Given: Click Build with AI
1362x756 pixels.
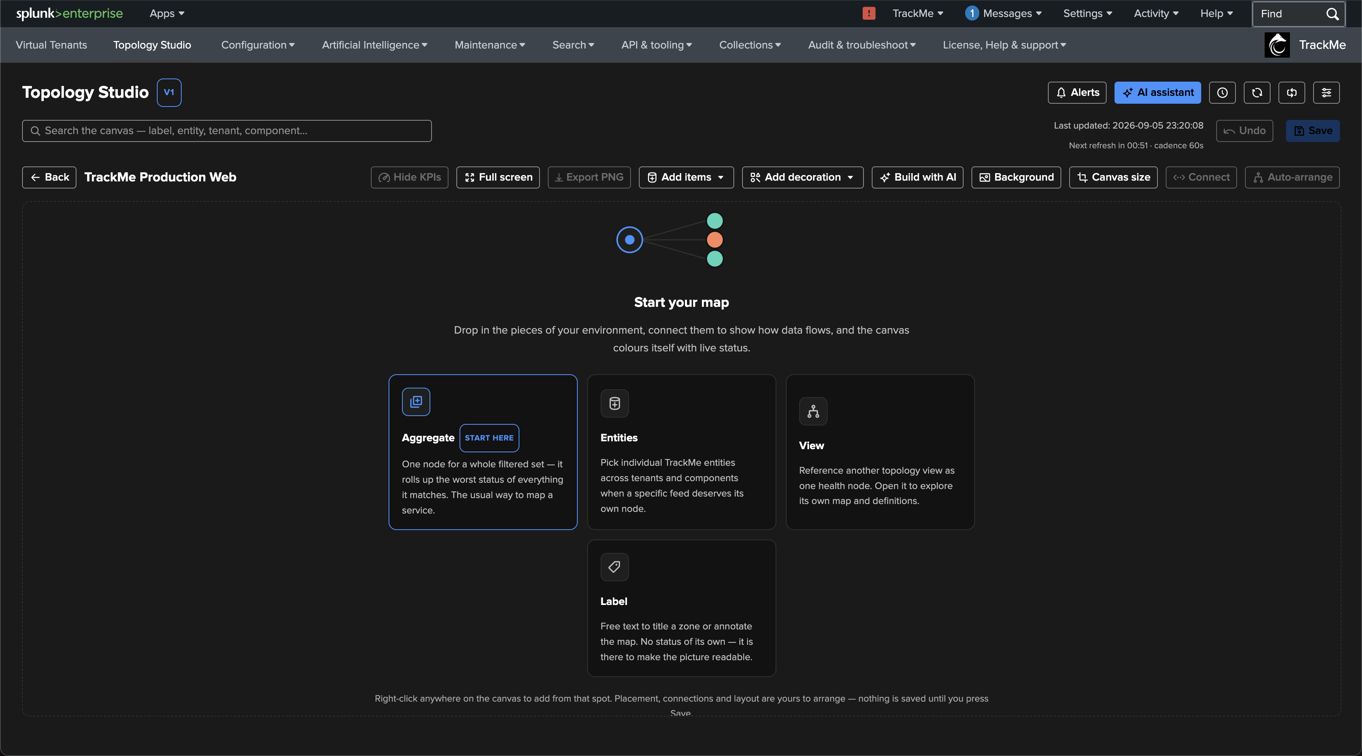Looking at the screenshot, I should pos(917,177).
